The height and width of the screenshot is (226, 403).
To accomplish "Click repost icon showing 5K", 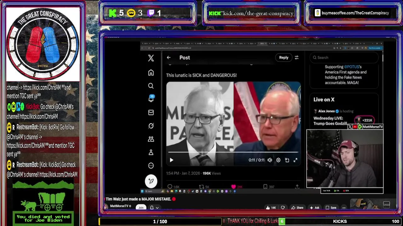I will (204, 187).
